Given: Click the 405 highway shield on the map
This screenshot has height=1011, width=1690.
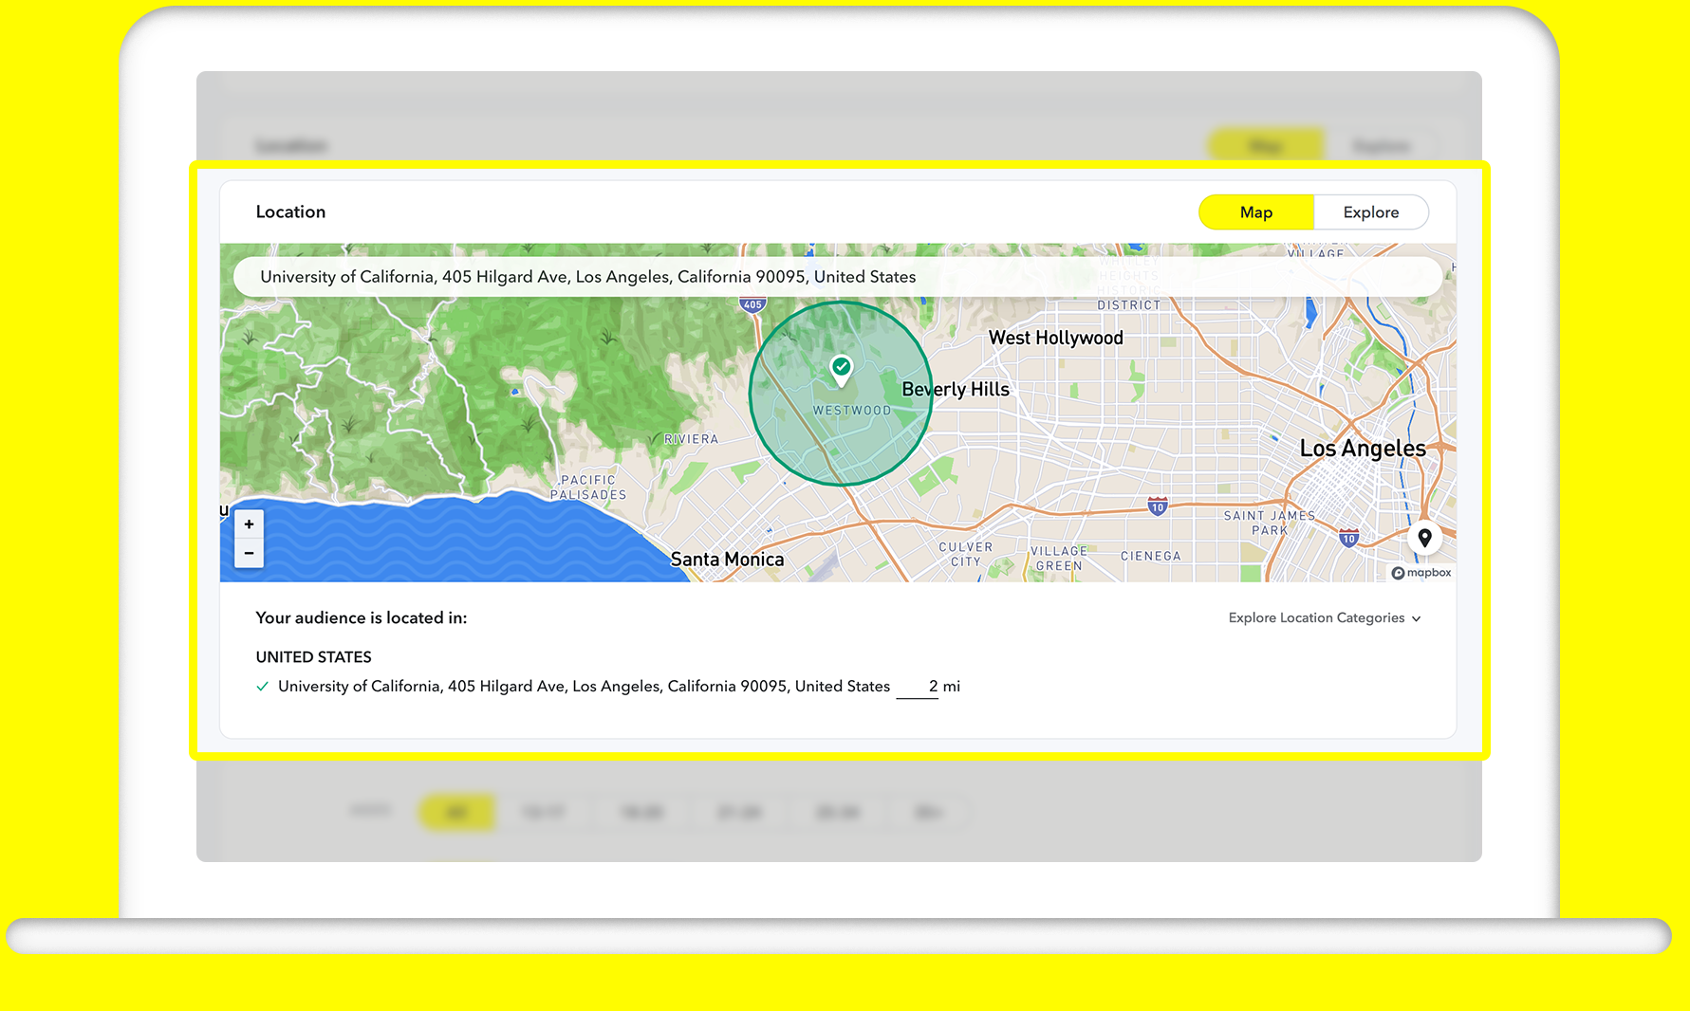Looking at the screenshot, I should 752,304.
